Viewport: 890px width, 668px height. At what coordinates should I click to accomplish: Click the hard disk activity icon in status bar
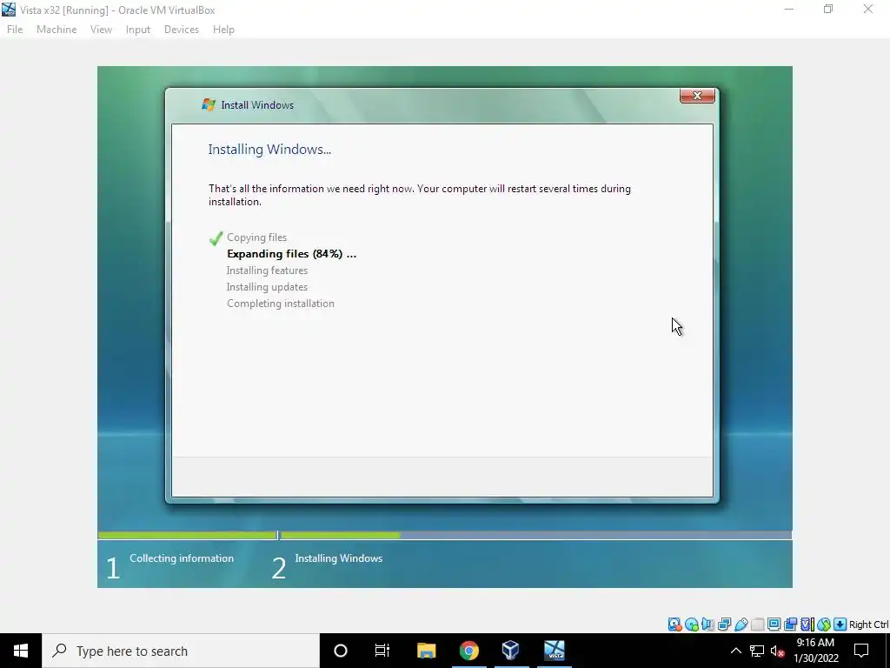click(x=674, y=625)
